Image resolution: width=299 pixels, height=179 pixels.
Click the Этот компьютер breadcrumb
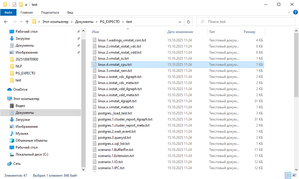[x=55, y=22]
